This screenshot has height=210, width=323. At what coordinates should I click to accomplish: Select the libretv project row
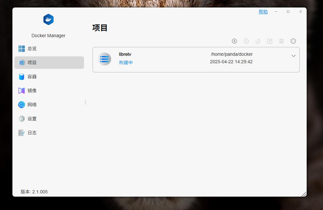[196, 60]
